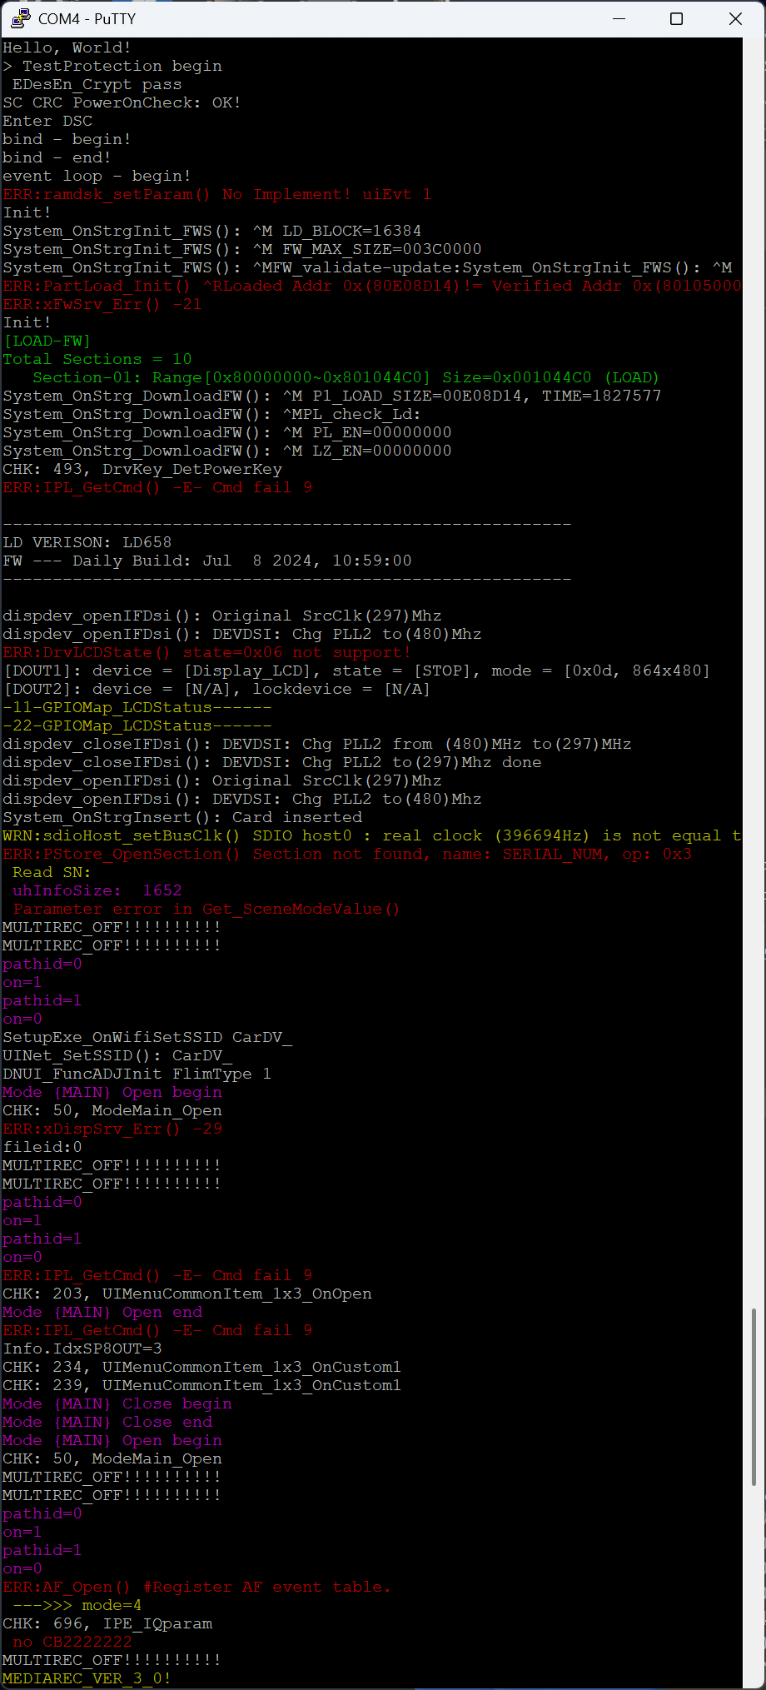Click the COM4 - PuTTY title text
The width and height of the screenshot is (766, 1690).
[87, 18]
